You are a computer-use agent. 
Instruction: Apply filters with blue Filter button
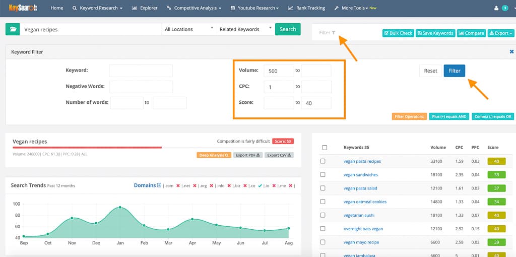[x=455, y=71]
